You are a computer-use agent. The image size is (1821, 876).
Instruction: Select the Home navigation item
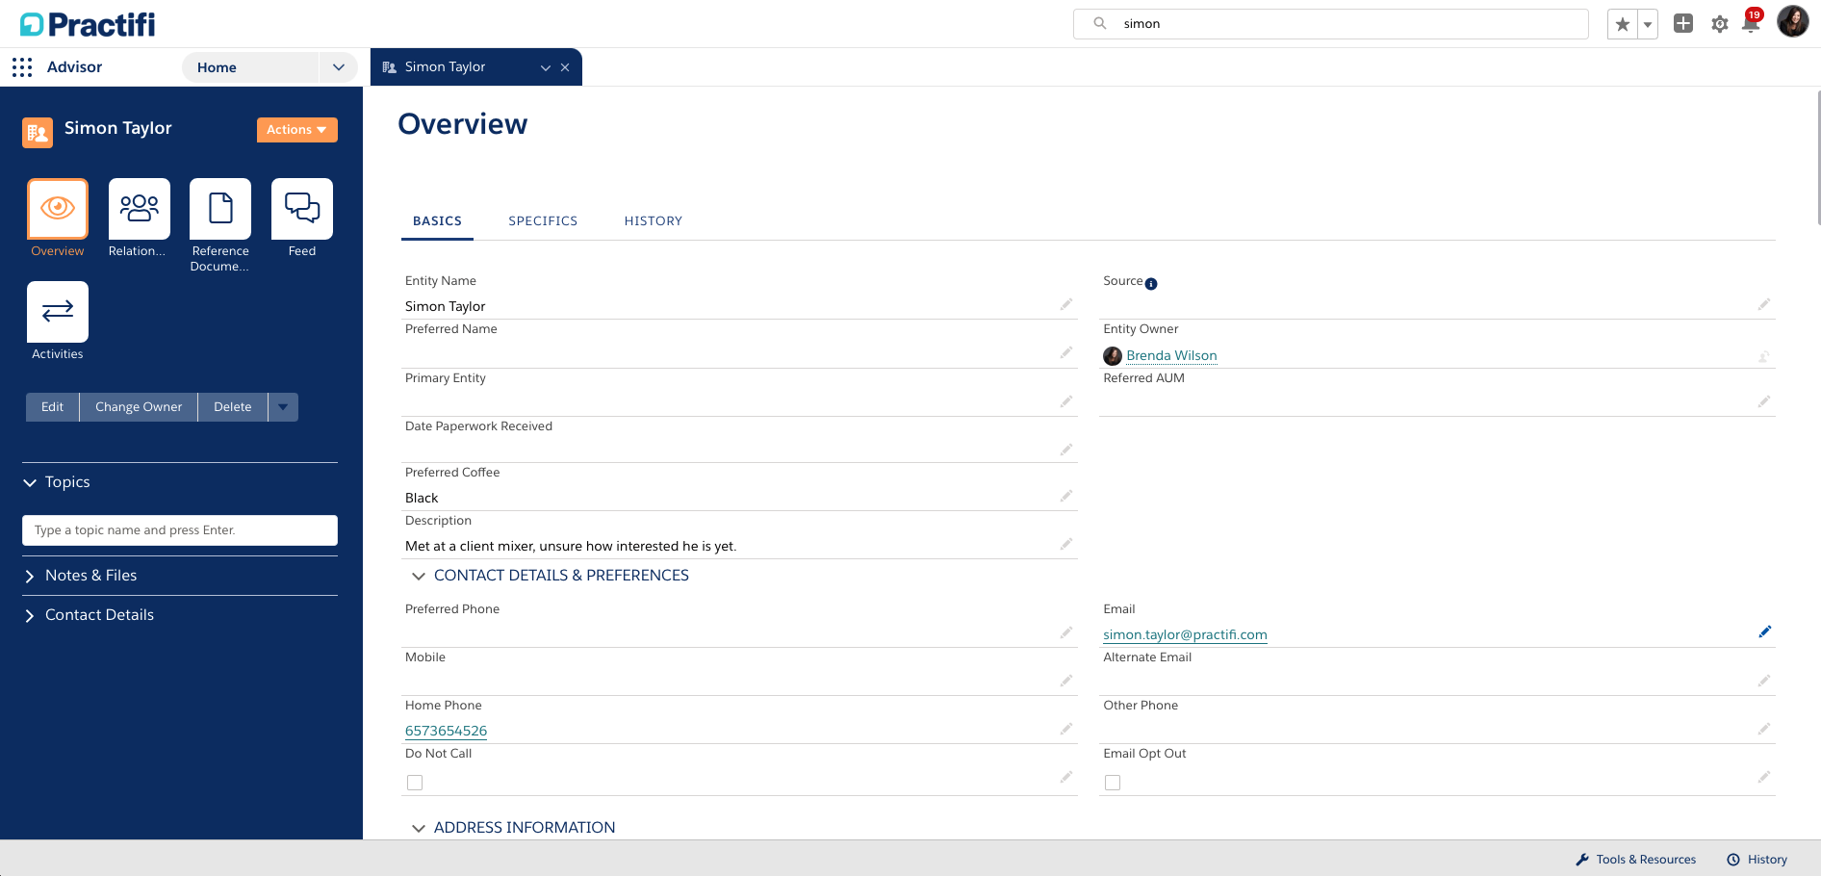(250, 67)
